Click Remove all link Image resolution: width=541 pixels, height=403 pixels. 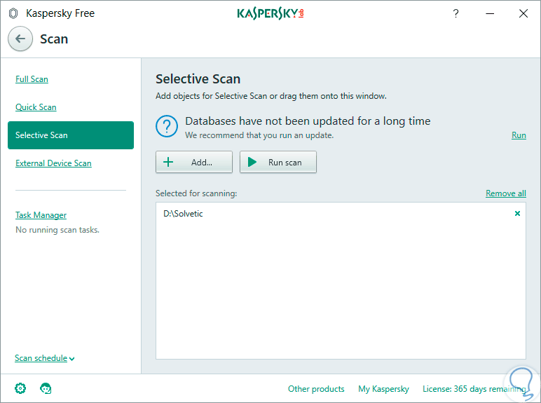click(x=506, y=193)
